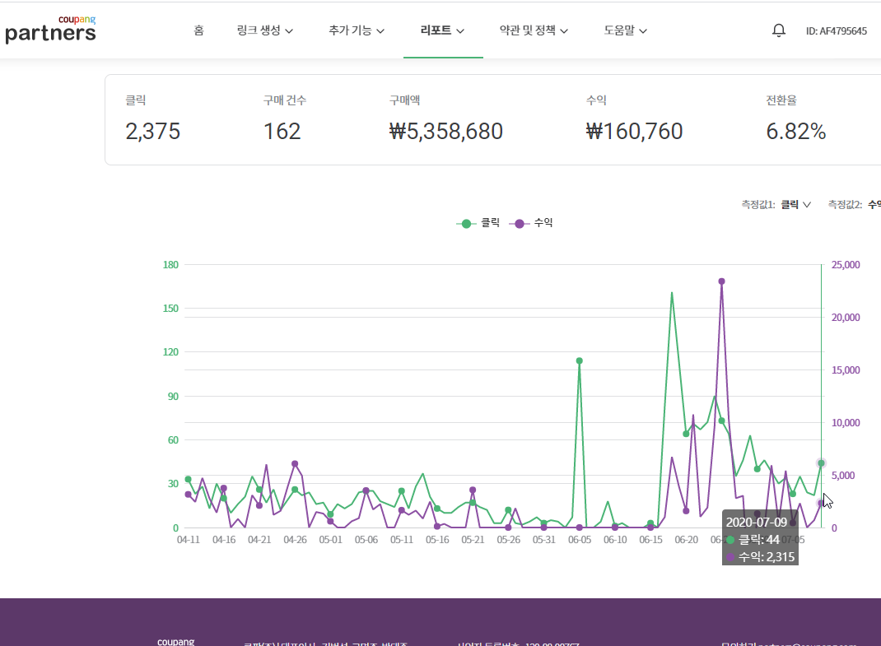Click the 25,000 right axis label
This screenshot has width=881, height=646.
coord(846,265)
